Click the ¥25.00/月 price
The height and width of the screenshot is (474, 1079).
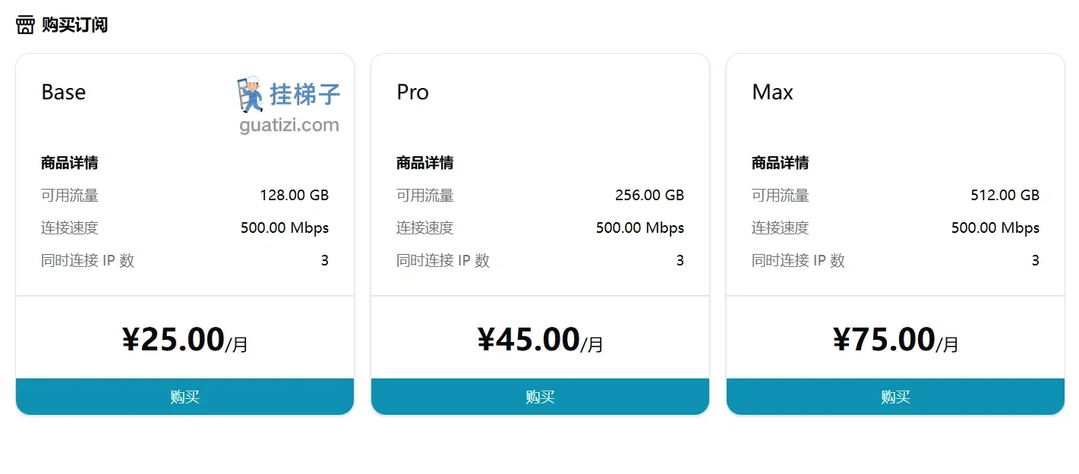(185, 340)
